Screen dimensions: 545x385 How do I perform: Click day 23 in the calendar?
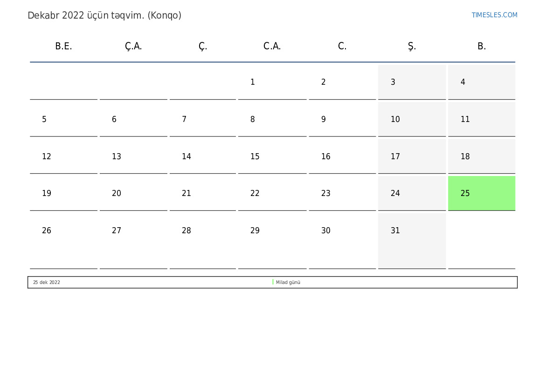click(326, 194)
